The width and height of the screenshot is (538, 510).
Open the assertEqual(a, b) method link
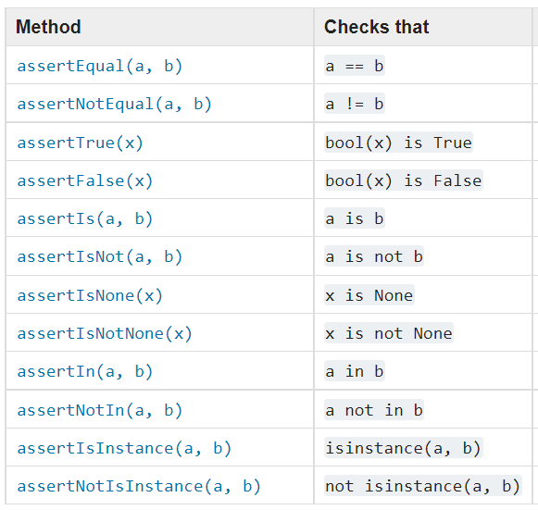pyautogui.click(x=99, y=66)
